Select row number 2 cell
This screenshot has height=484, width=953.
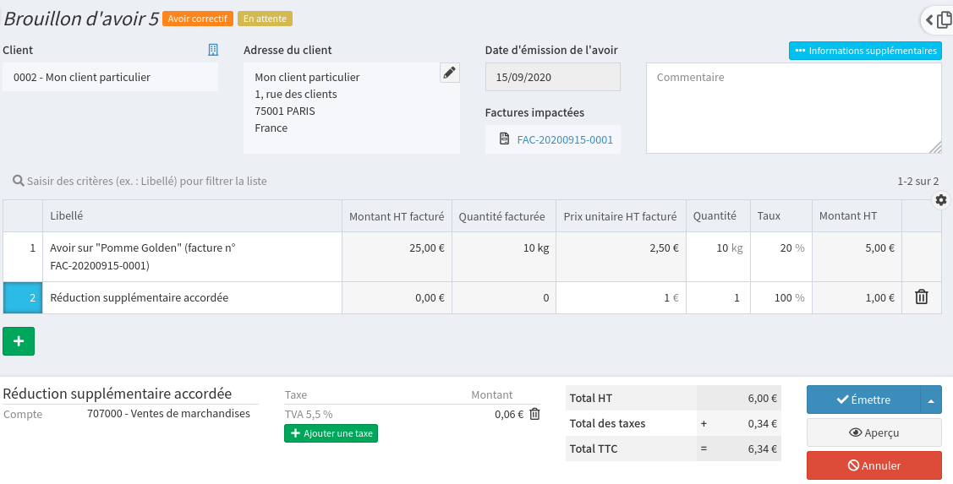click(23, 297)
